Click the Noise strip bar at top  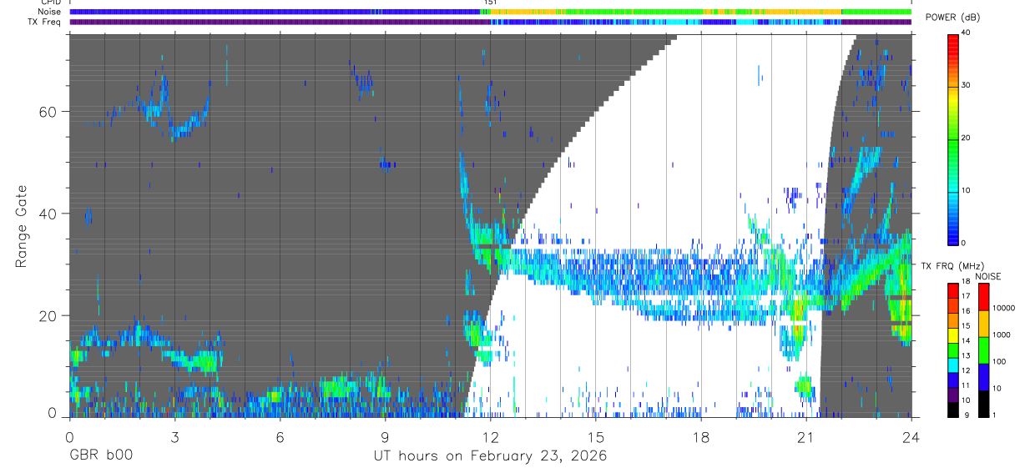coord(490,12)
